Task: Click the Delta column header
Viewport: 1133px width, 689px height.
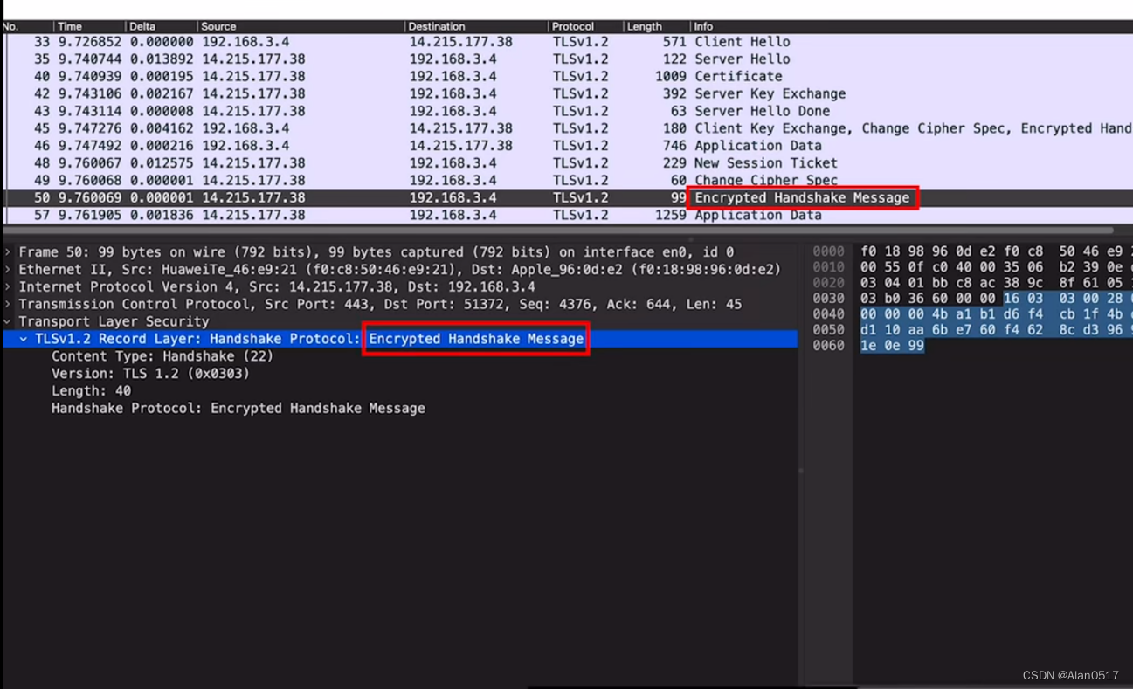Action: pos(161,26)
